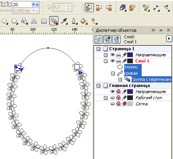Select the Polygon tool

[x=15, y=21]
